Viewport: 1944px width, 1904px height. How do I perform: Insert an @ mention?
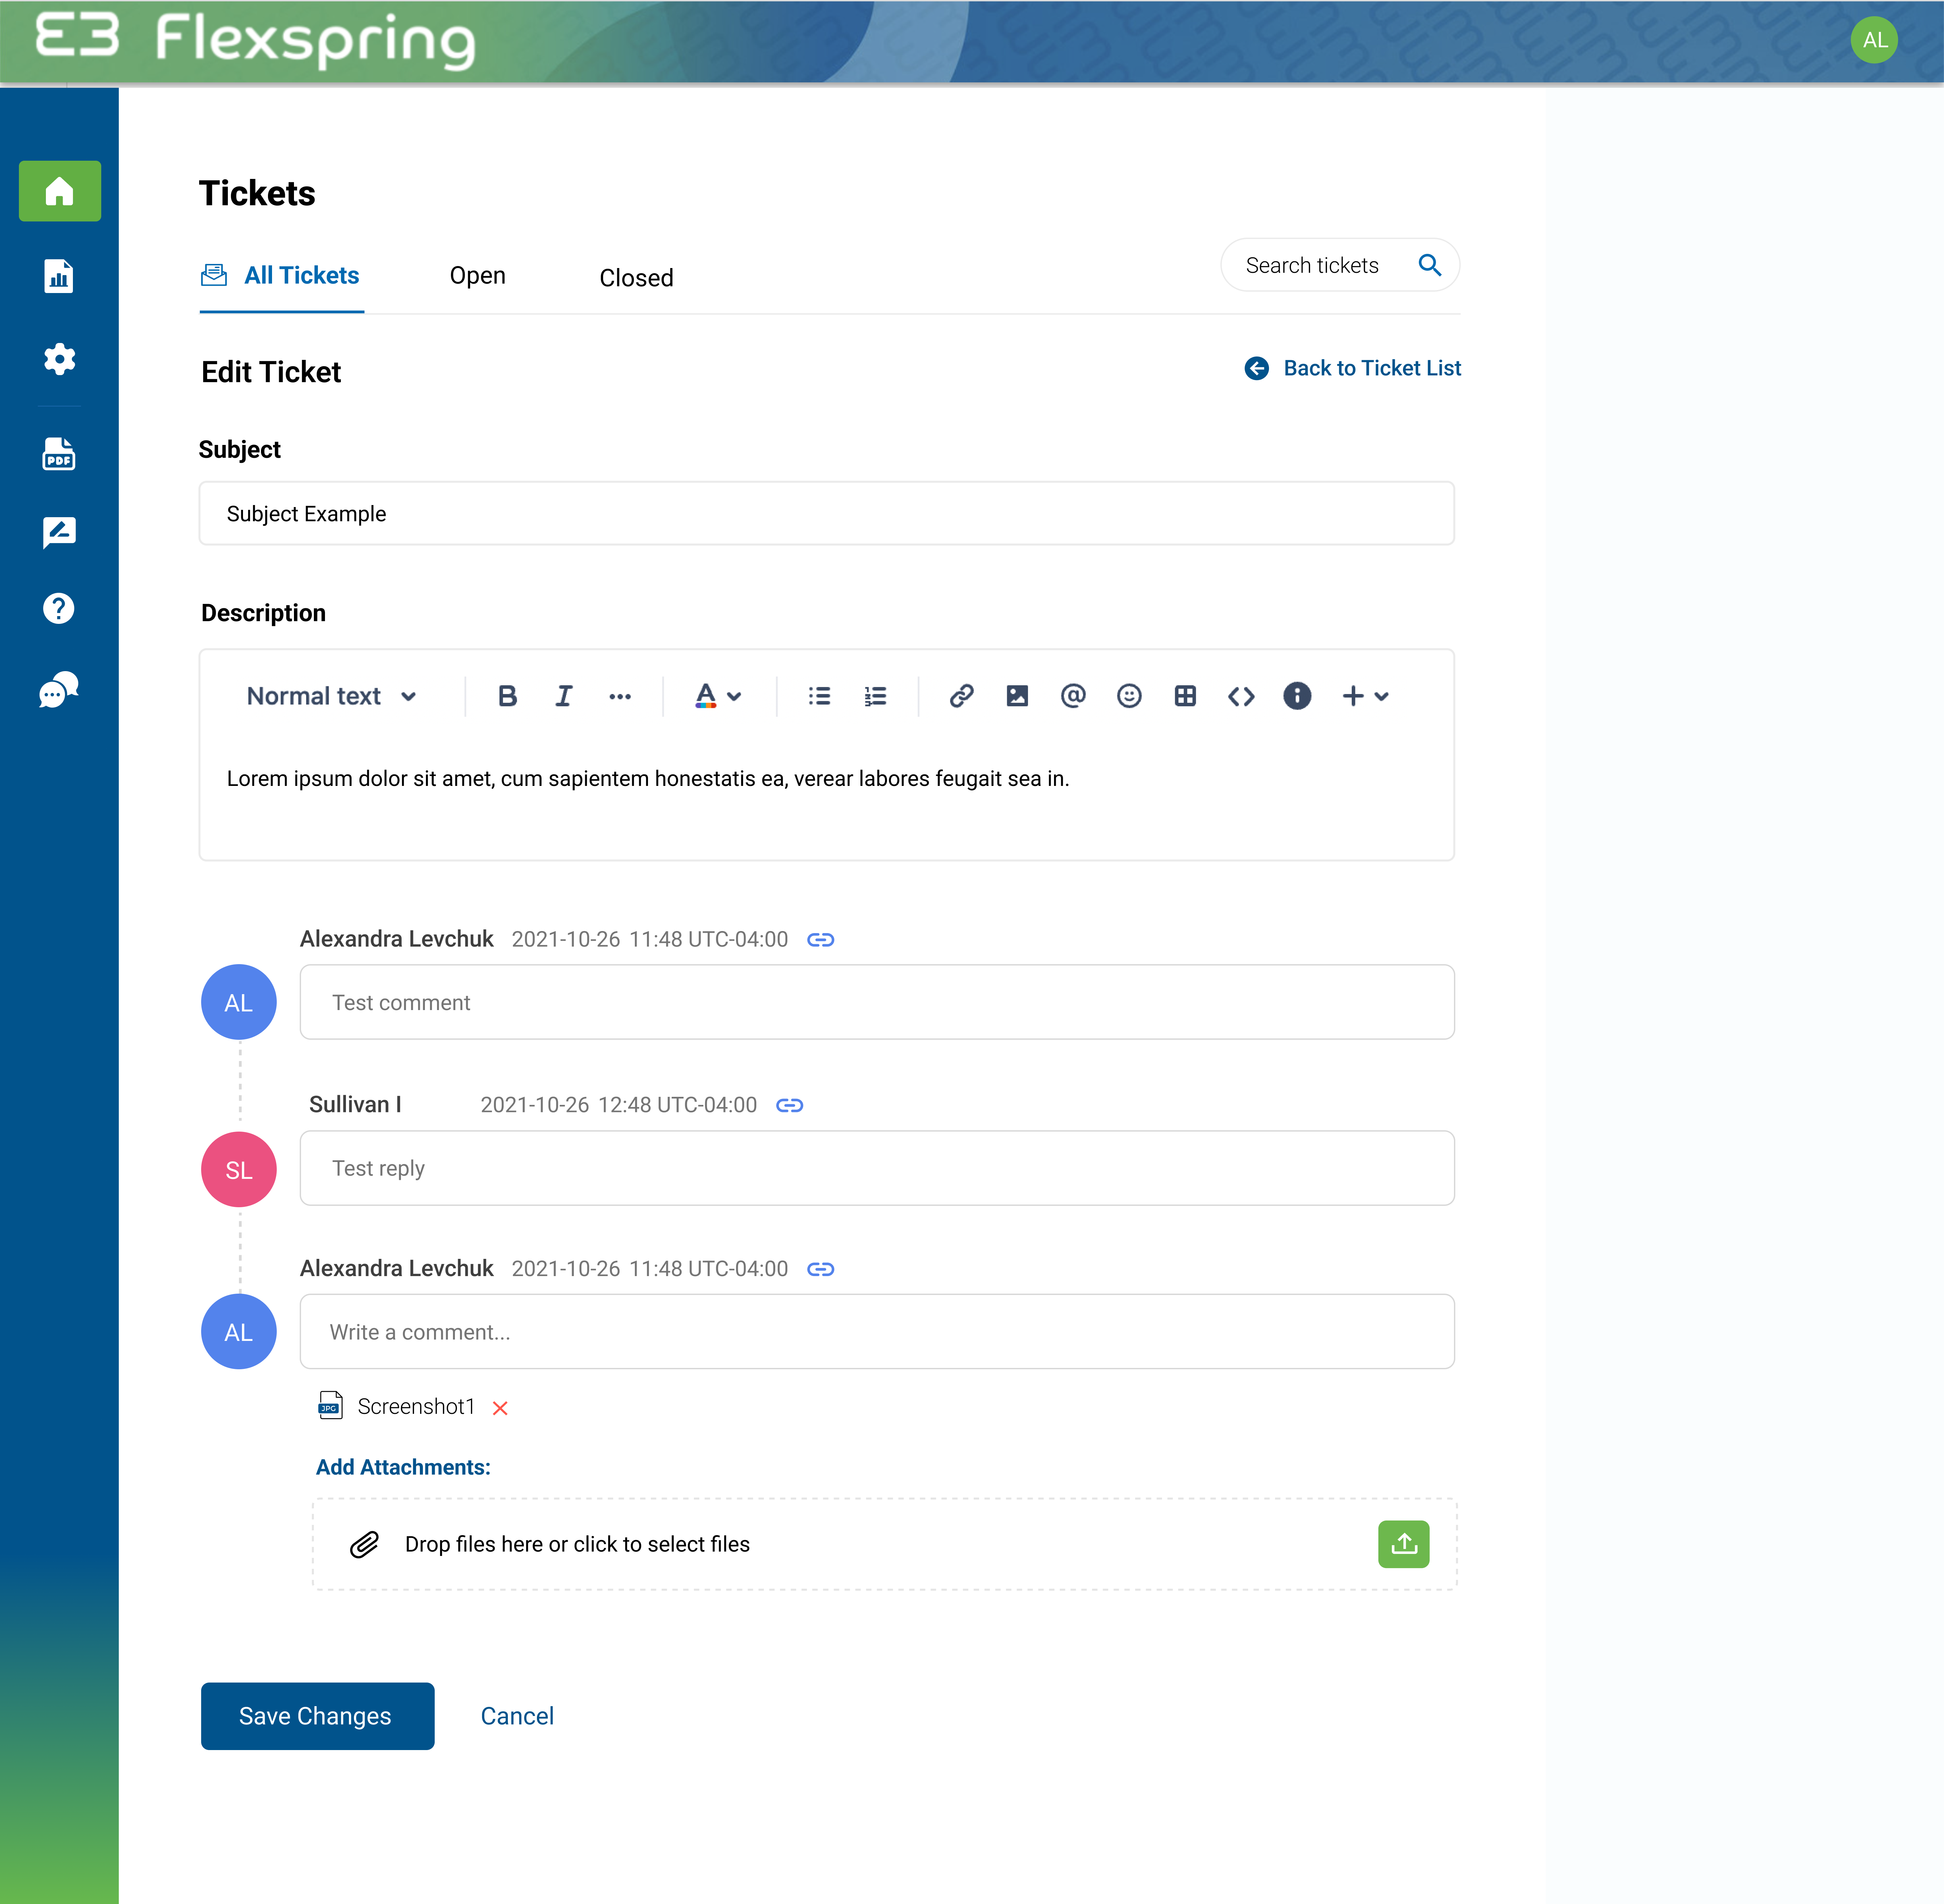pos(1074,696)
